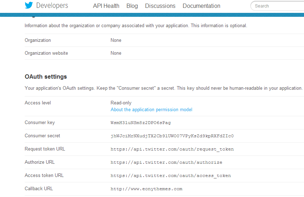
Task: Click the Consumer secret row label
Action: pyautogui.click(x=42, y=136)
